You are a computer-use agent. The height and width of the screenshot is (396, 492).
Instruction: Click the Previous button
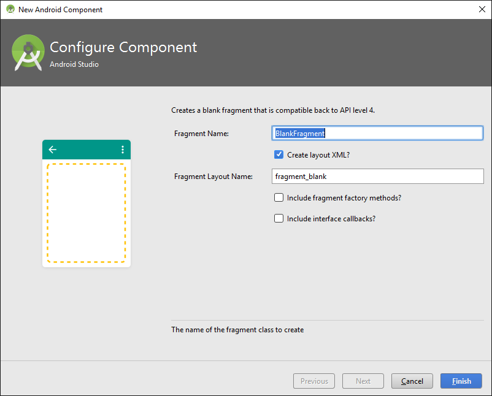point(314,381)
